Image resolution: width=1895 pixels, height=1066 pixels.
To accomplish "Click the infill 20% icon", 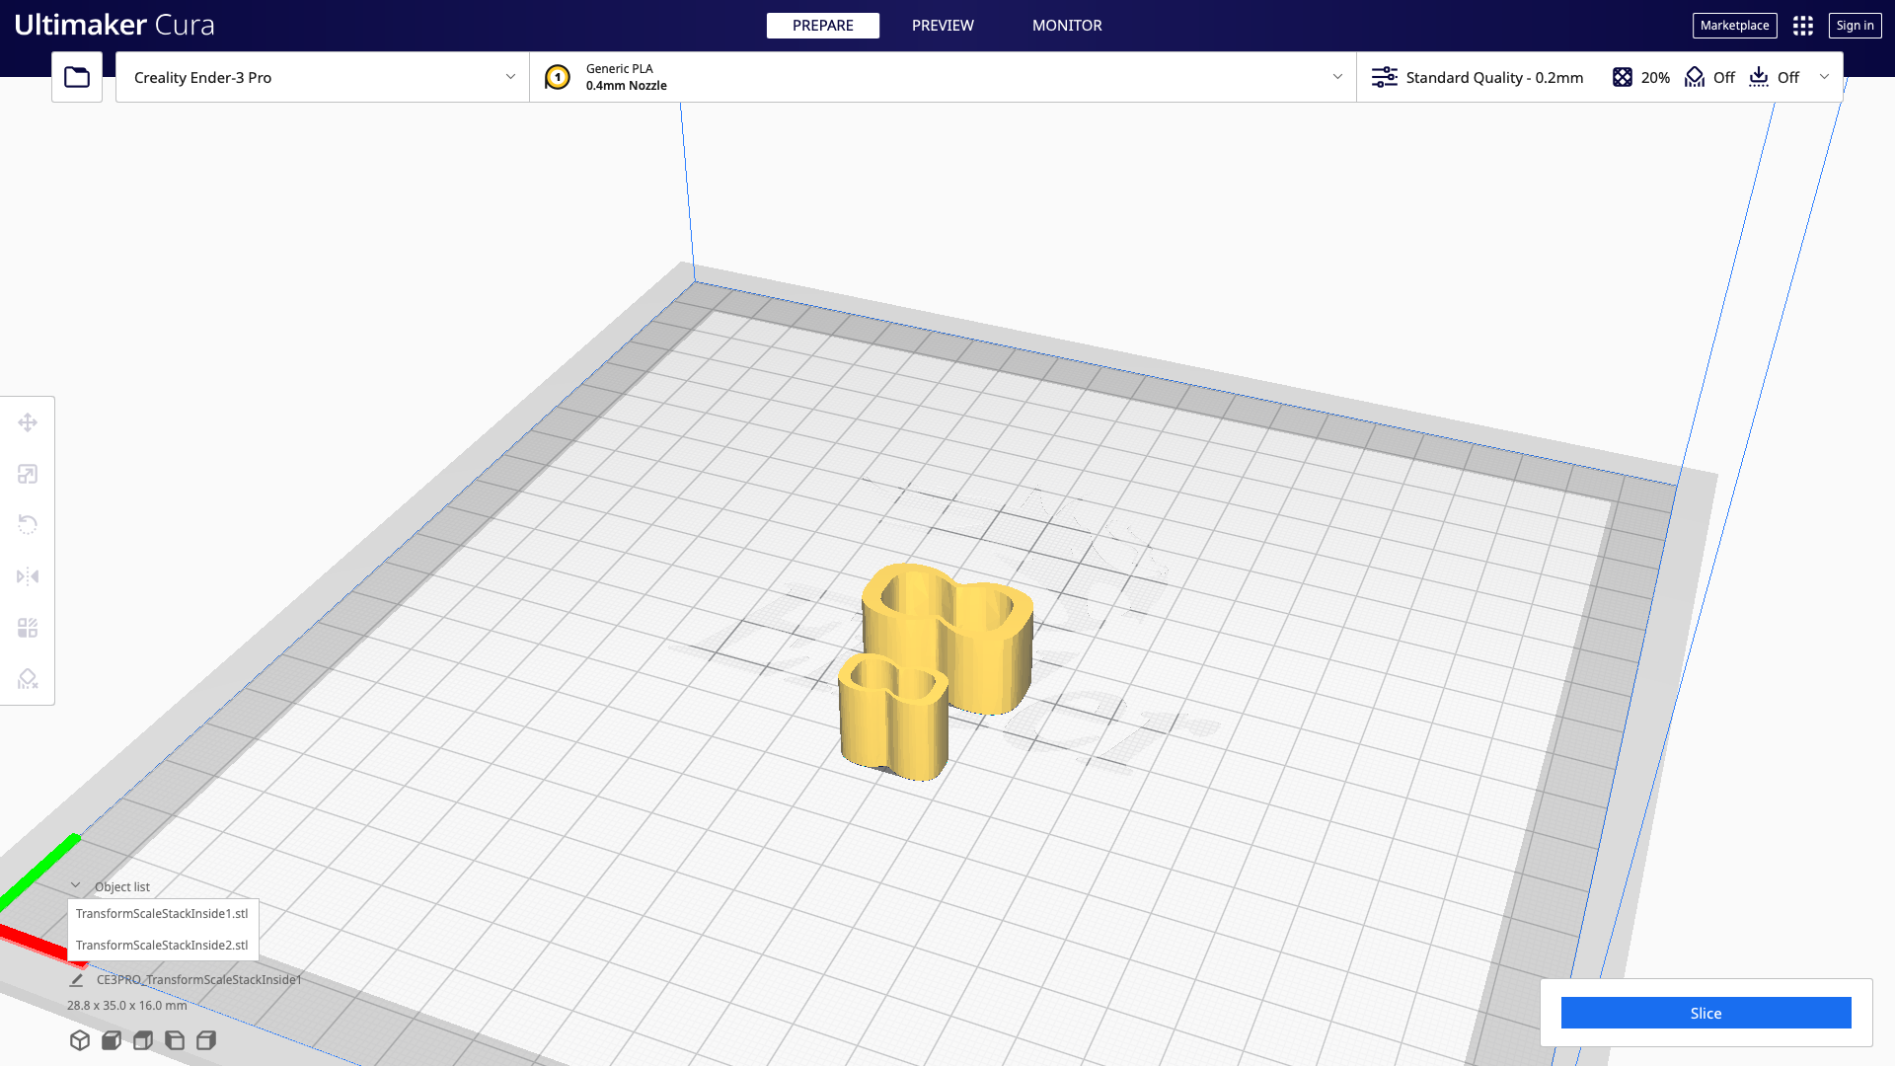I will (1623, 77).
